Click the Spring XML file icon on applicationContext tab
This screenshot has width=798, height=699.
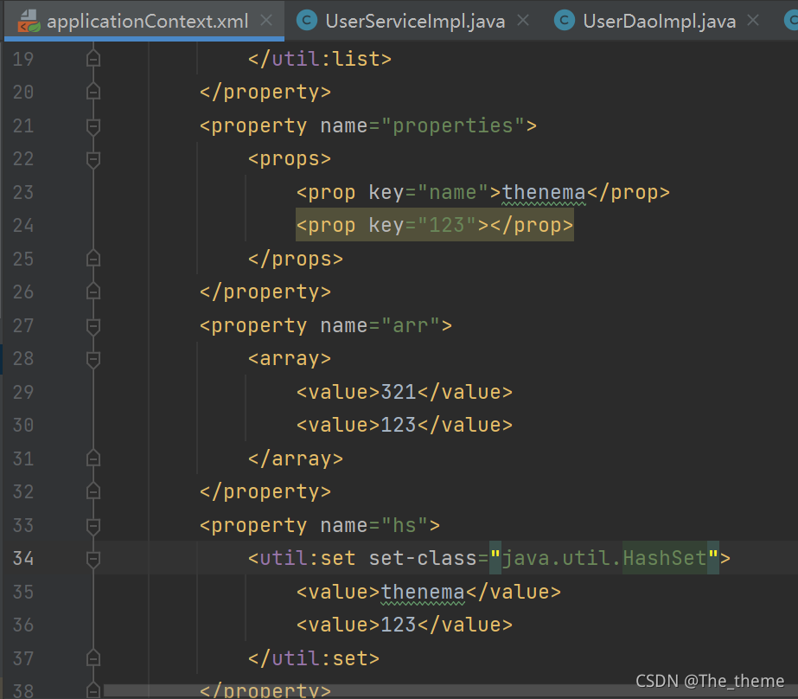[29, 22]
